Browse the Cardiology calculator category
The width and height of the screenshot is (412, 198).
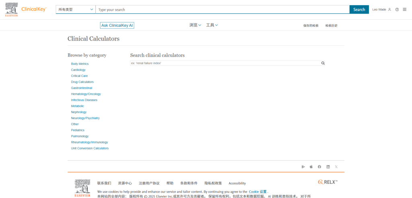(78, 70)
